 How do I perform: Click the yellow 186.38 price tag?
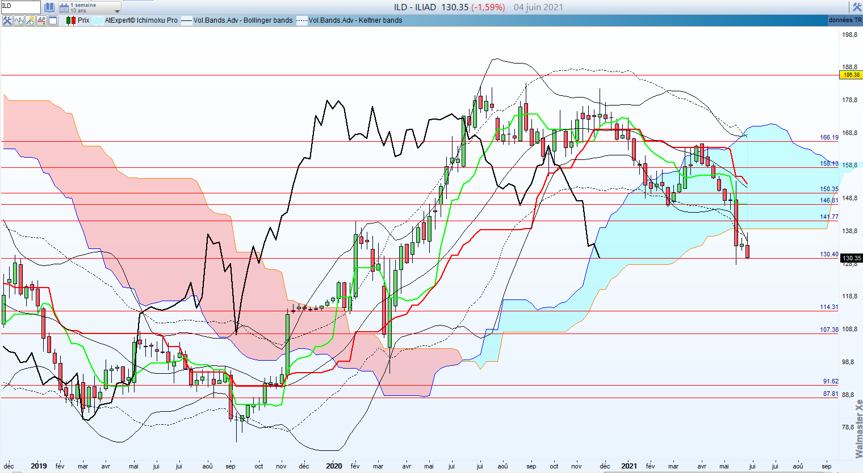point(852,75)
